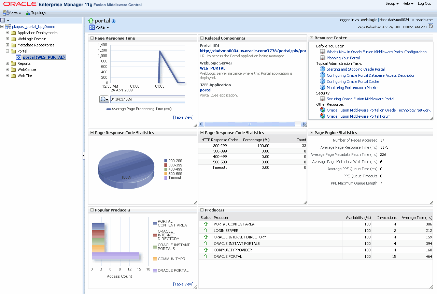The image size is (437, 294).
Task: Collapse the Page Response Time panel
Action: pos(92,38)
